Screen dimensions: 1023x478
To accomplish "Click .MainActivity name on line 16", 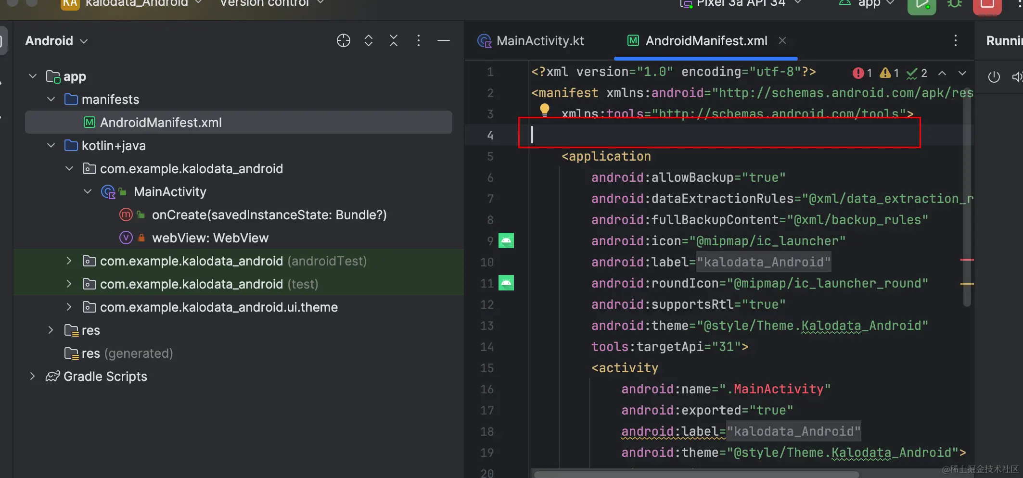I will [775, 389].
